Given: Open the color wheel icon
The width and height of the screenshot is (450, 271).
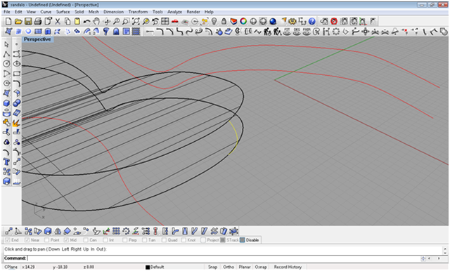Looking at the screenshot, I should (x=243, y=21).
